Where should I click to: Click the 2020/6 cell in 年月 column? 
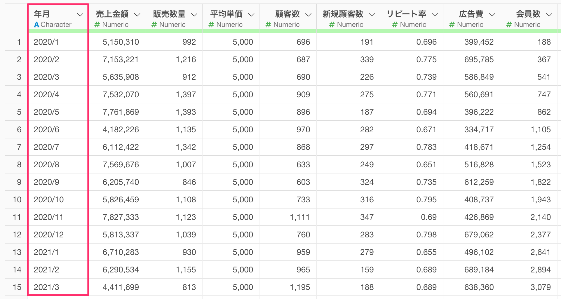coord(46,130)
